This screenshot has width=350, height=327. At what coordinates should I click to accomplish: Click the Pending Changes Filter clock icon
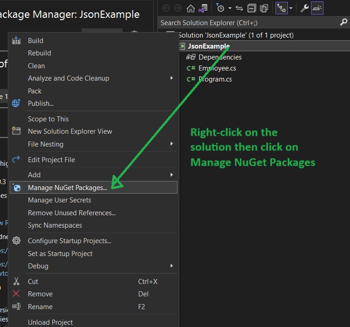pos(221,8)
